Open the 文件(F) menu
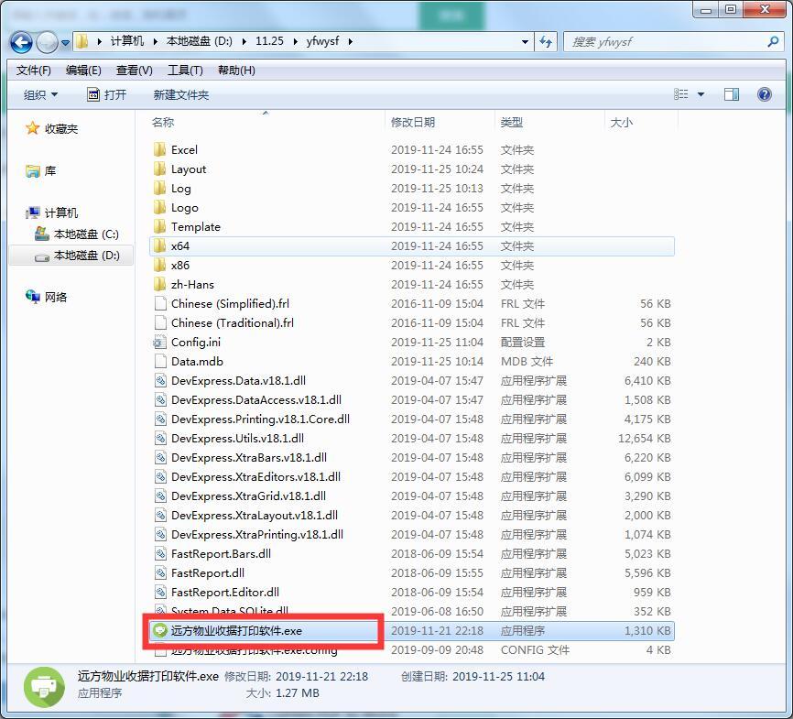 point(33,71)
